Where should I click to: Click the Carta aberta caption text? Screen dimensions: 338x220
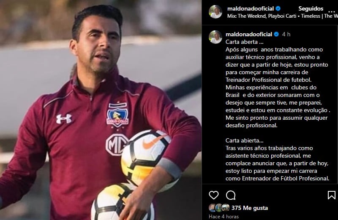pyautogui.click(x=245, y=42)
